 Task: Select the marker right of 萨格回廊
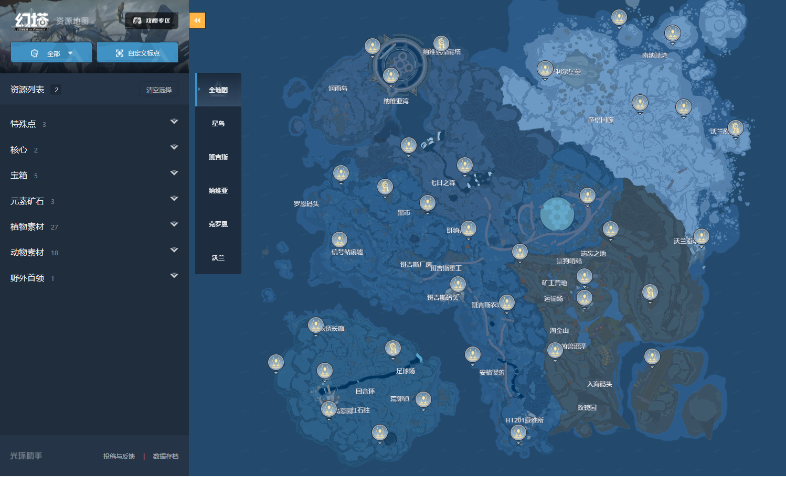[640, 103]
